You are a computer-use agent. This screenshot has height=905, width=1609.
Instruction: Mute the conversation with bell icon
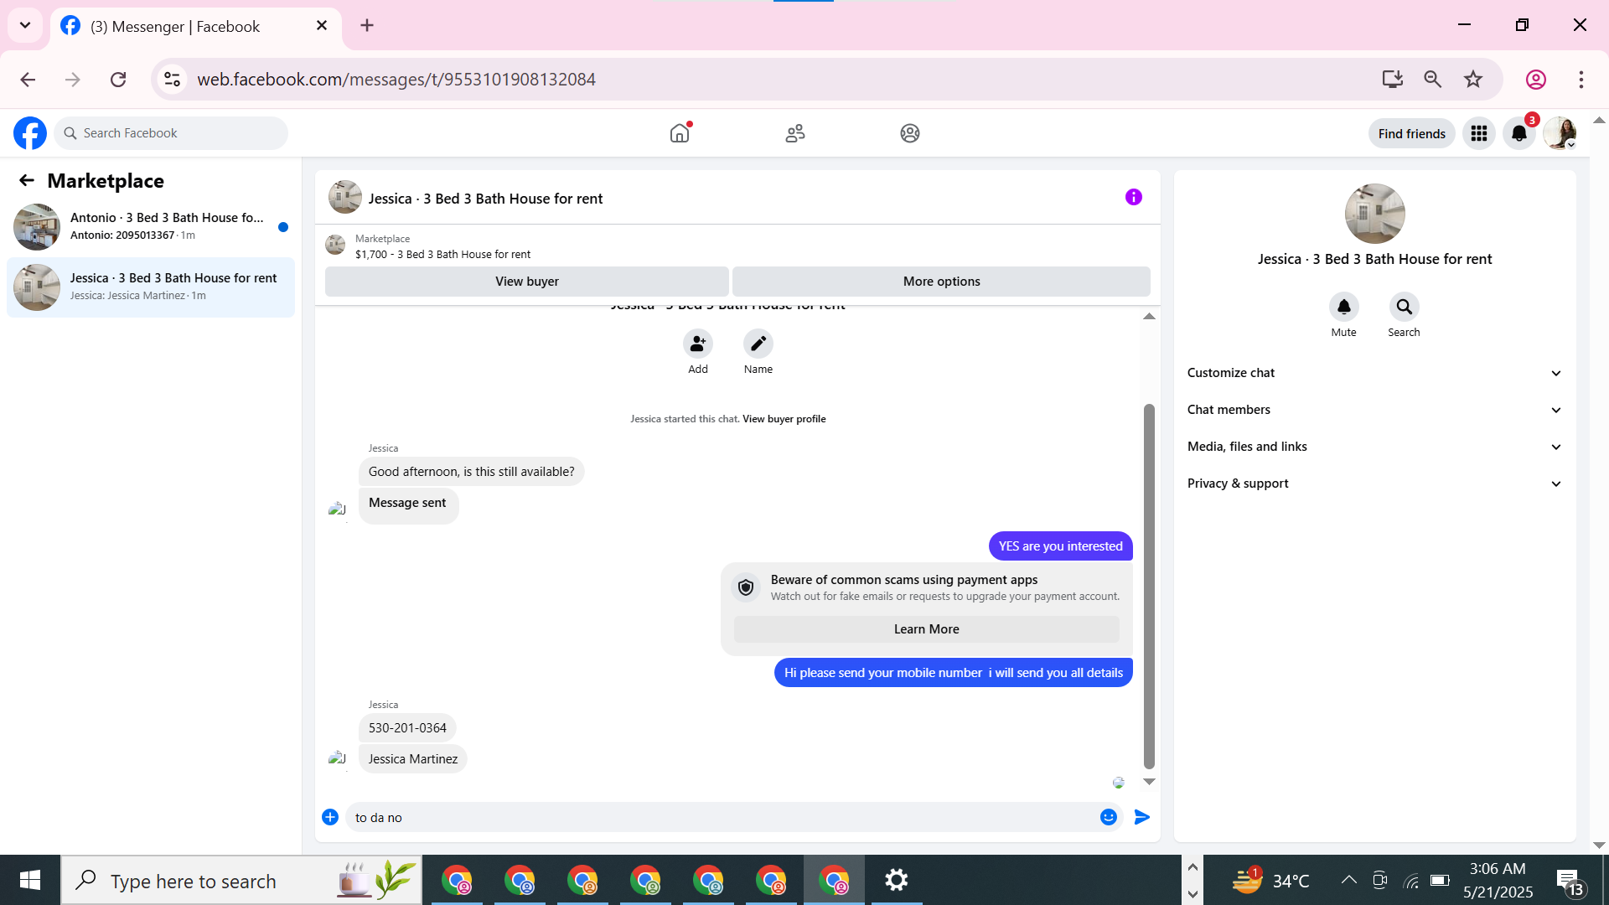coord(1344,307)
